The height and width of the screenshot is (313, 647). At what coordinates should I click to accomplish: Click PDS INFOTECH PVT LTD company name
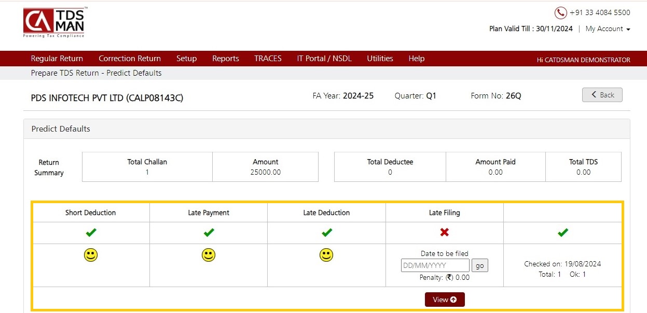pos(107,97)
